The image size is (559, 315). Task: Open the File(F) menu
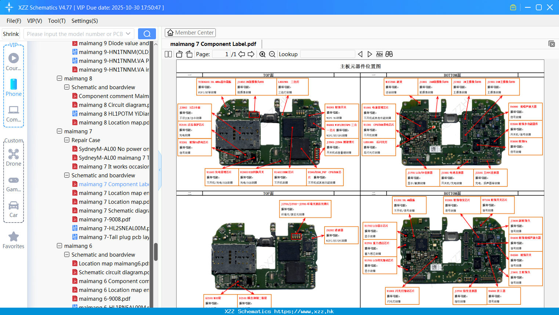click(x=14, y=21)
